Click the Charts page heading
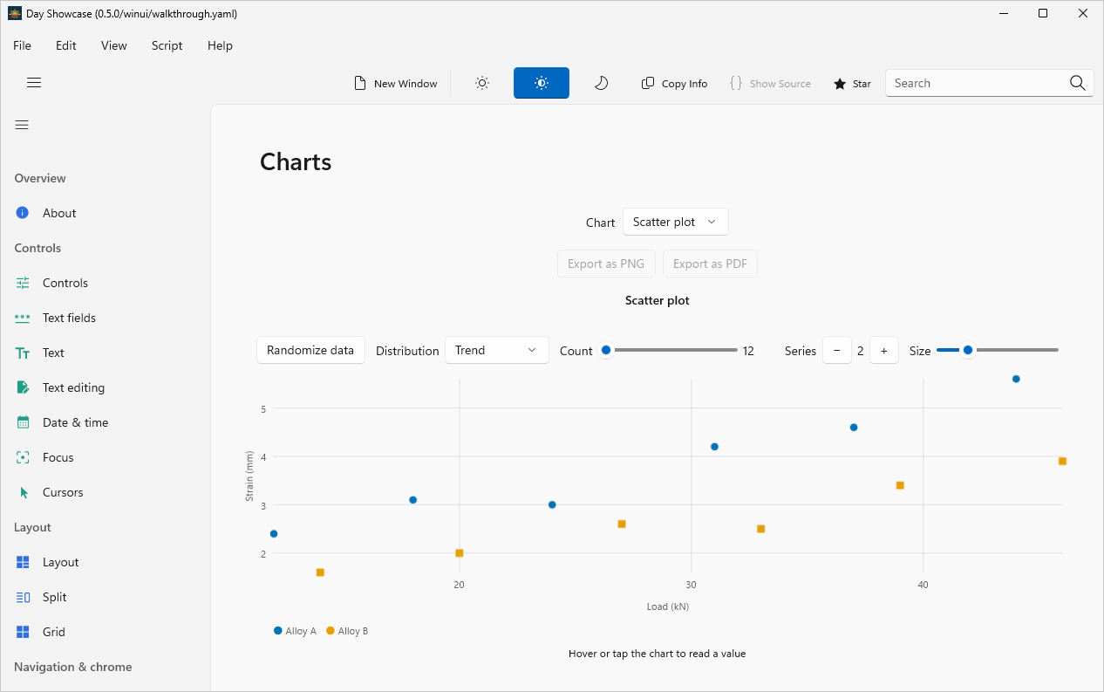1104x692 pixels. [x=296, y=161]
